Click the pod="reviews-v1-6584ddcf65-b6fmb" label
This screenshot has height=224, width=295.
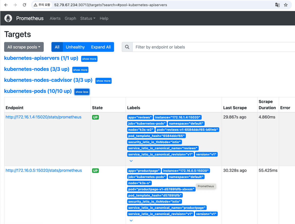click(187, 130)
